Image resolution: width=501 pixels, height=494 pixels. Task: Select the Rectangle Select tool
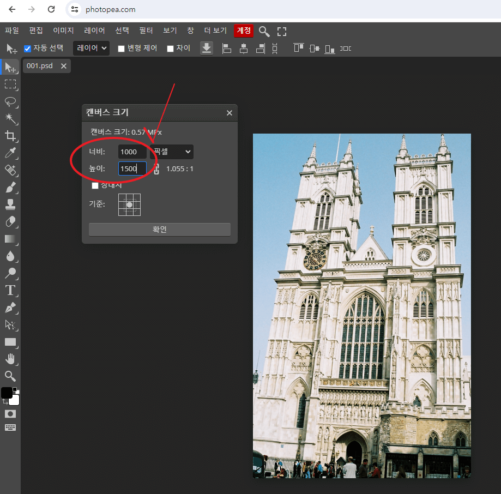pyautogui.click(x=10, y=85)
